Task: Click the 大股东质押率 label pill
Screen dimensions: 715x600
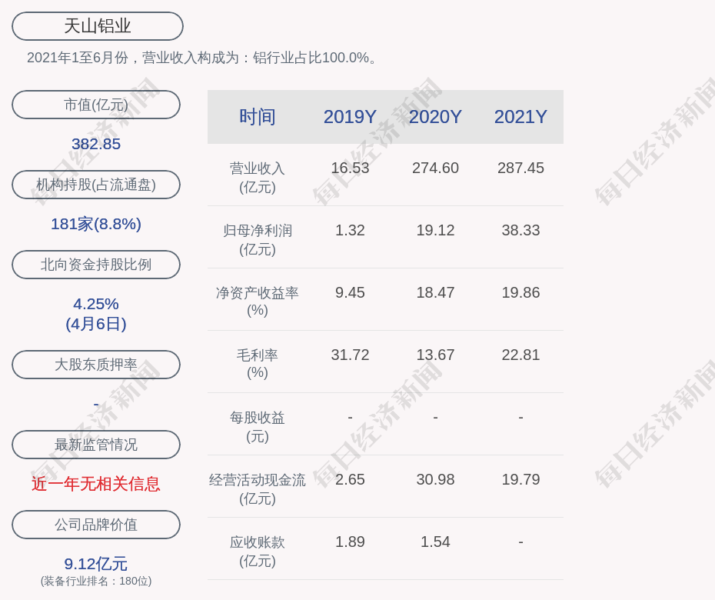Action: 96,364
